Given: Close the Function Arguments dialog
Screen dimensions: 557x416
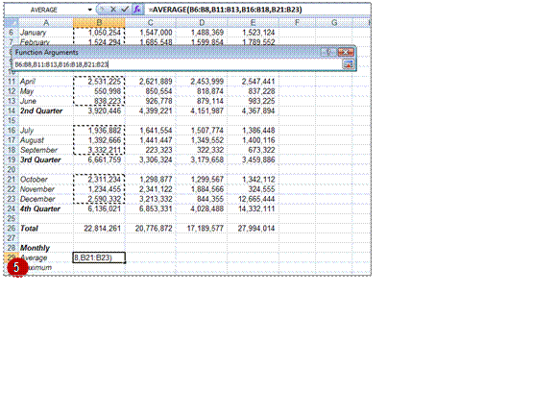Looking at the screenshot, I should pyautogui.click(x=346, y=53).
